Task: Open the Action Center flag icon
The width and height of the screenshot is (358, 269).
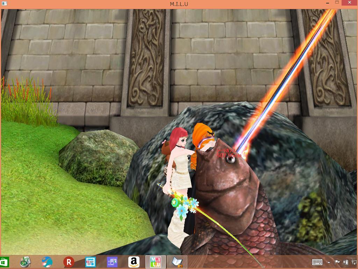Action: click(337, 262)
